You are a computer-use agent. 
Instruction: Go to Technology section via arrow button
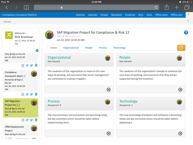(180, 133)
